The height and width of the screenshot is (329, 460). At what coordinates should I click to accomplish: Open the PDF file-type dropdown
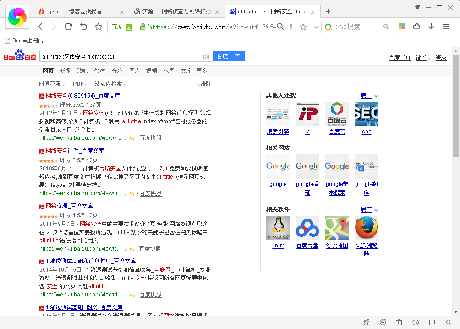pyautogui.click(x=79, y=84)
